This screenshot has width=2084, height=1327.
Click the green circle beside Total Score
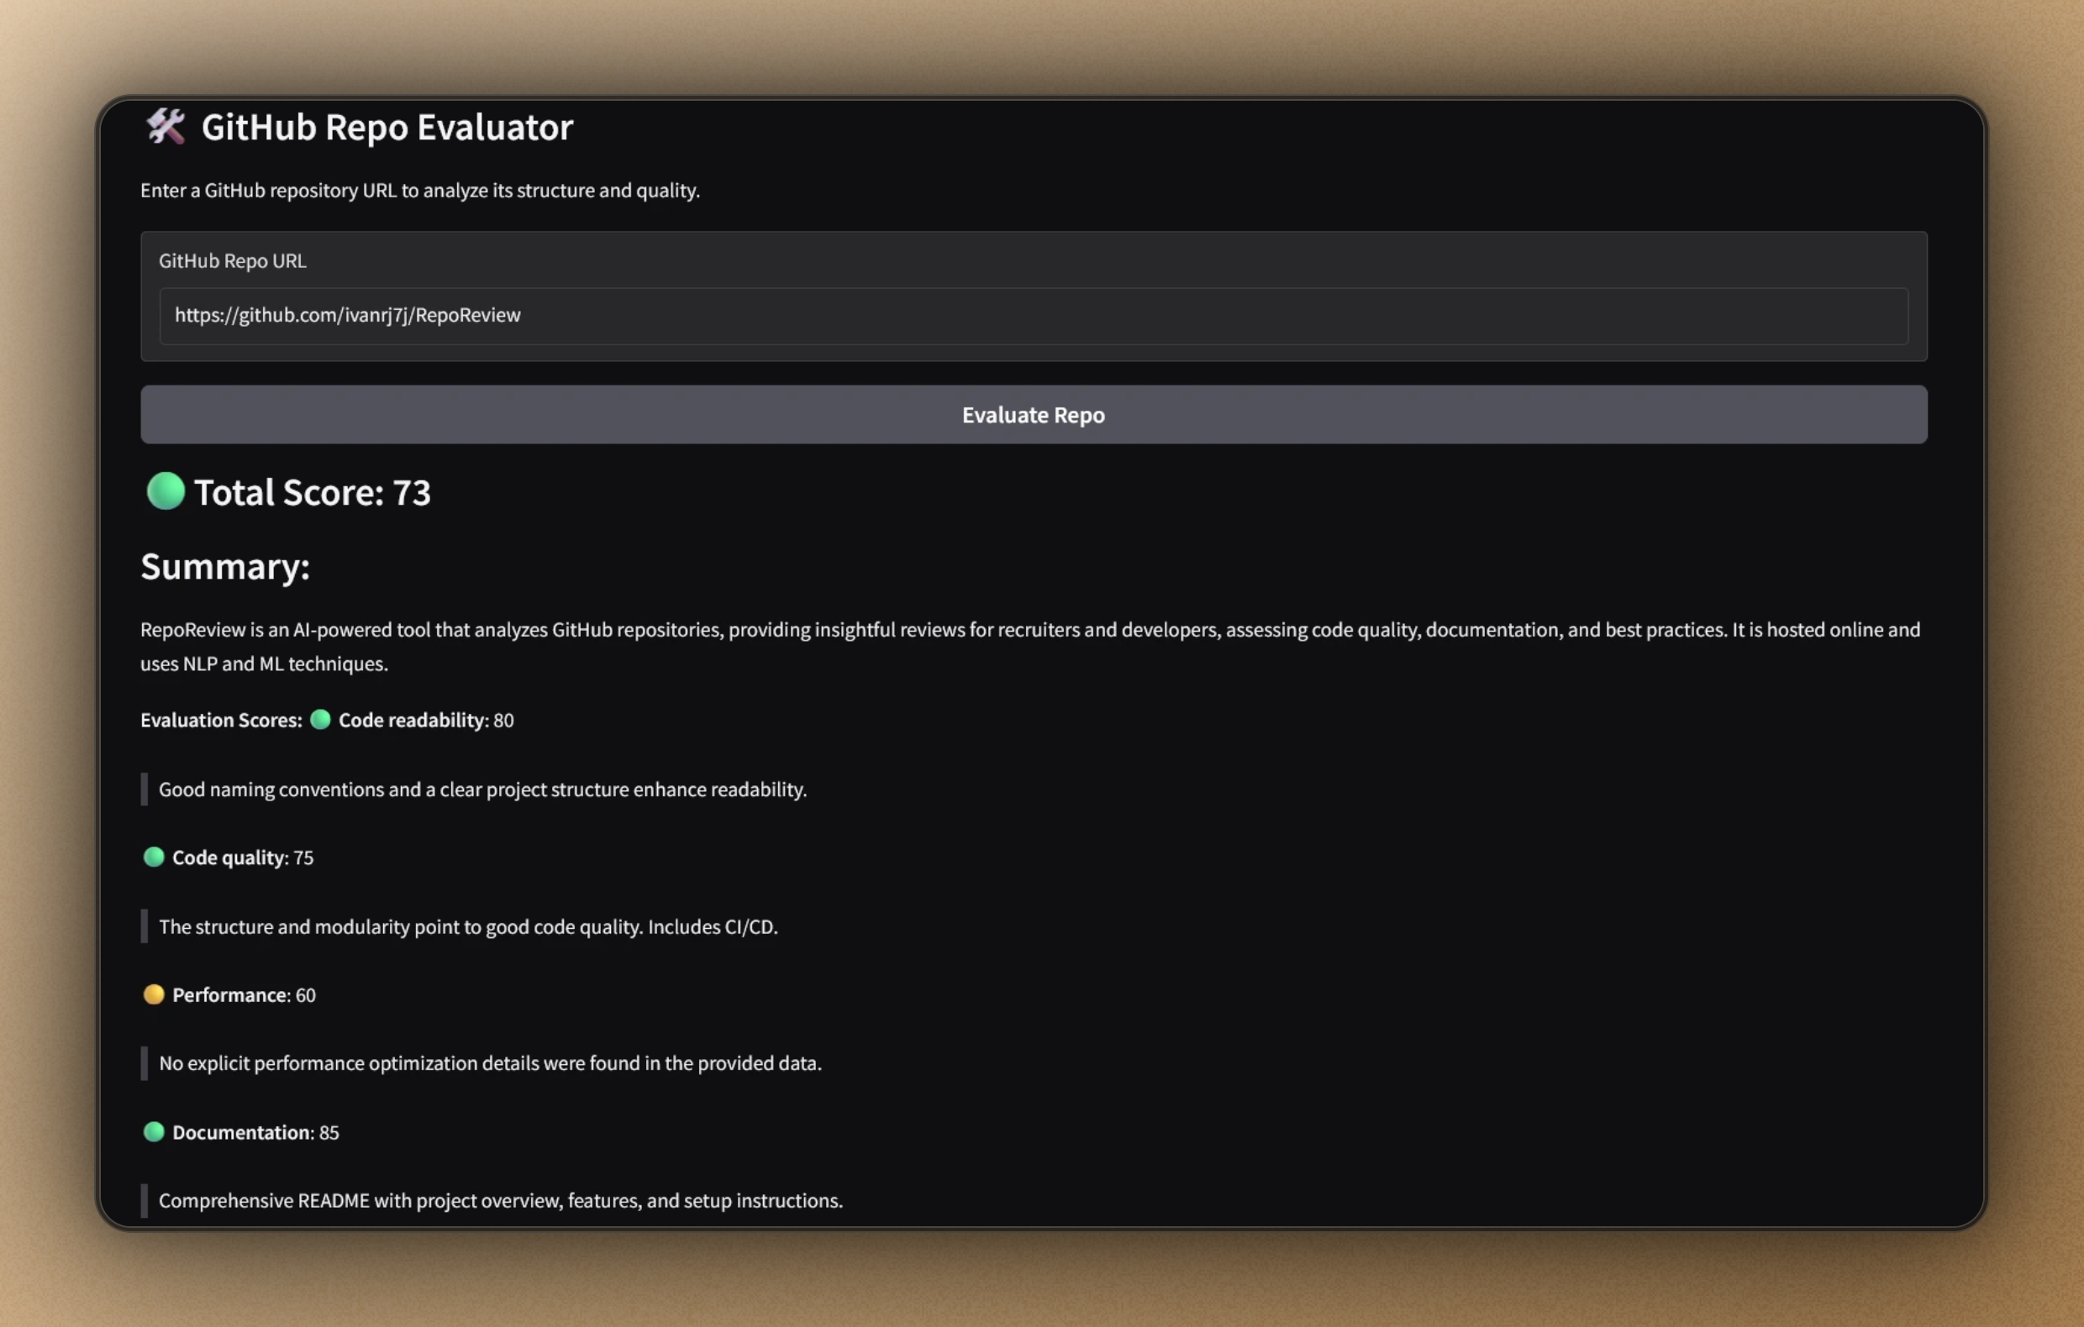pos(166,491)
